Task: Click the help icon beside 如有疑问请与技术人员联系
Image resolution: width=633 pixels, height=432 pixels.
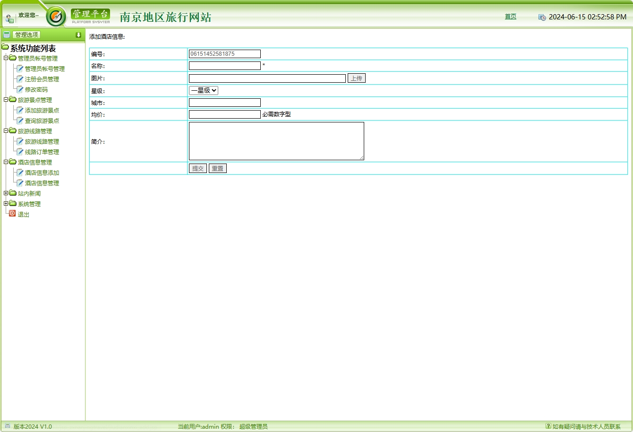Action: click(548, 426)
